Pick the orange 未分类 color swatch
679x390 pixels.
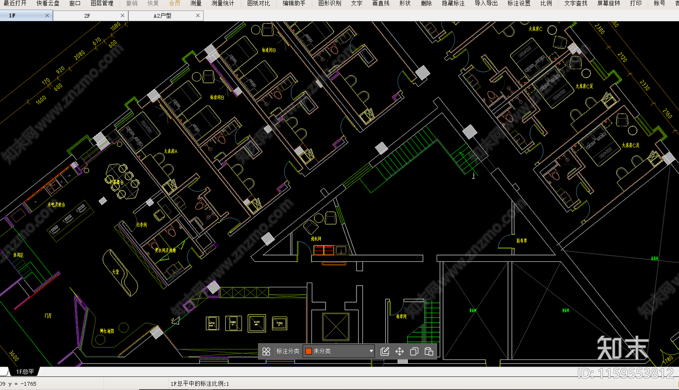pos(309,351)
